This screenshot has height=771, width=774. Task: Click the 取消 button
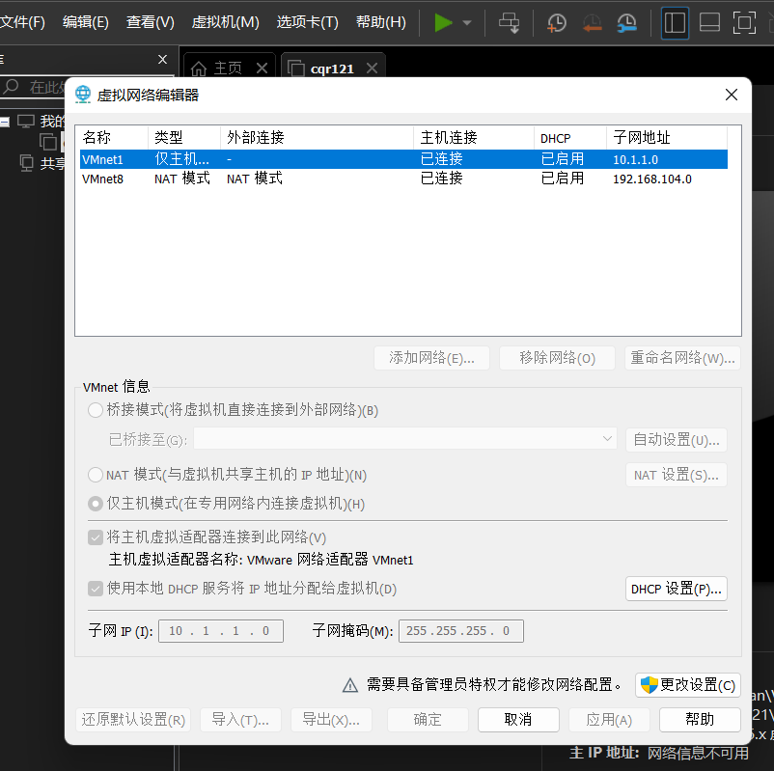[x=518, y=720]
